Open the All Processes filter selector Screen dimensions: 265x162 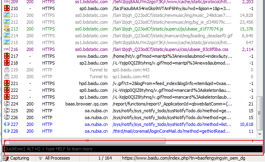point(57,158)
